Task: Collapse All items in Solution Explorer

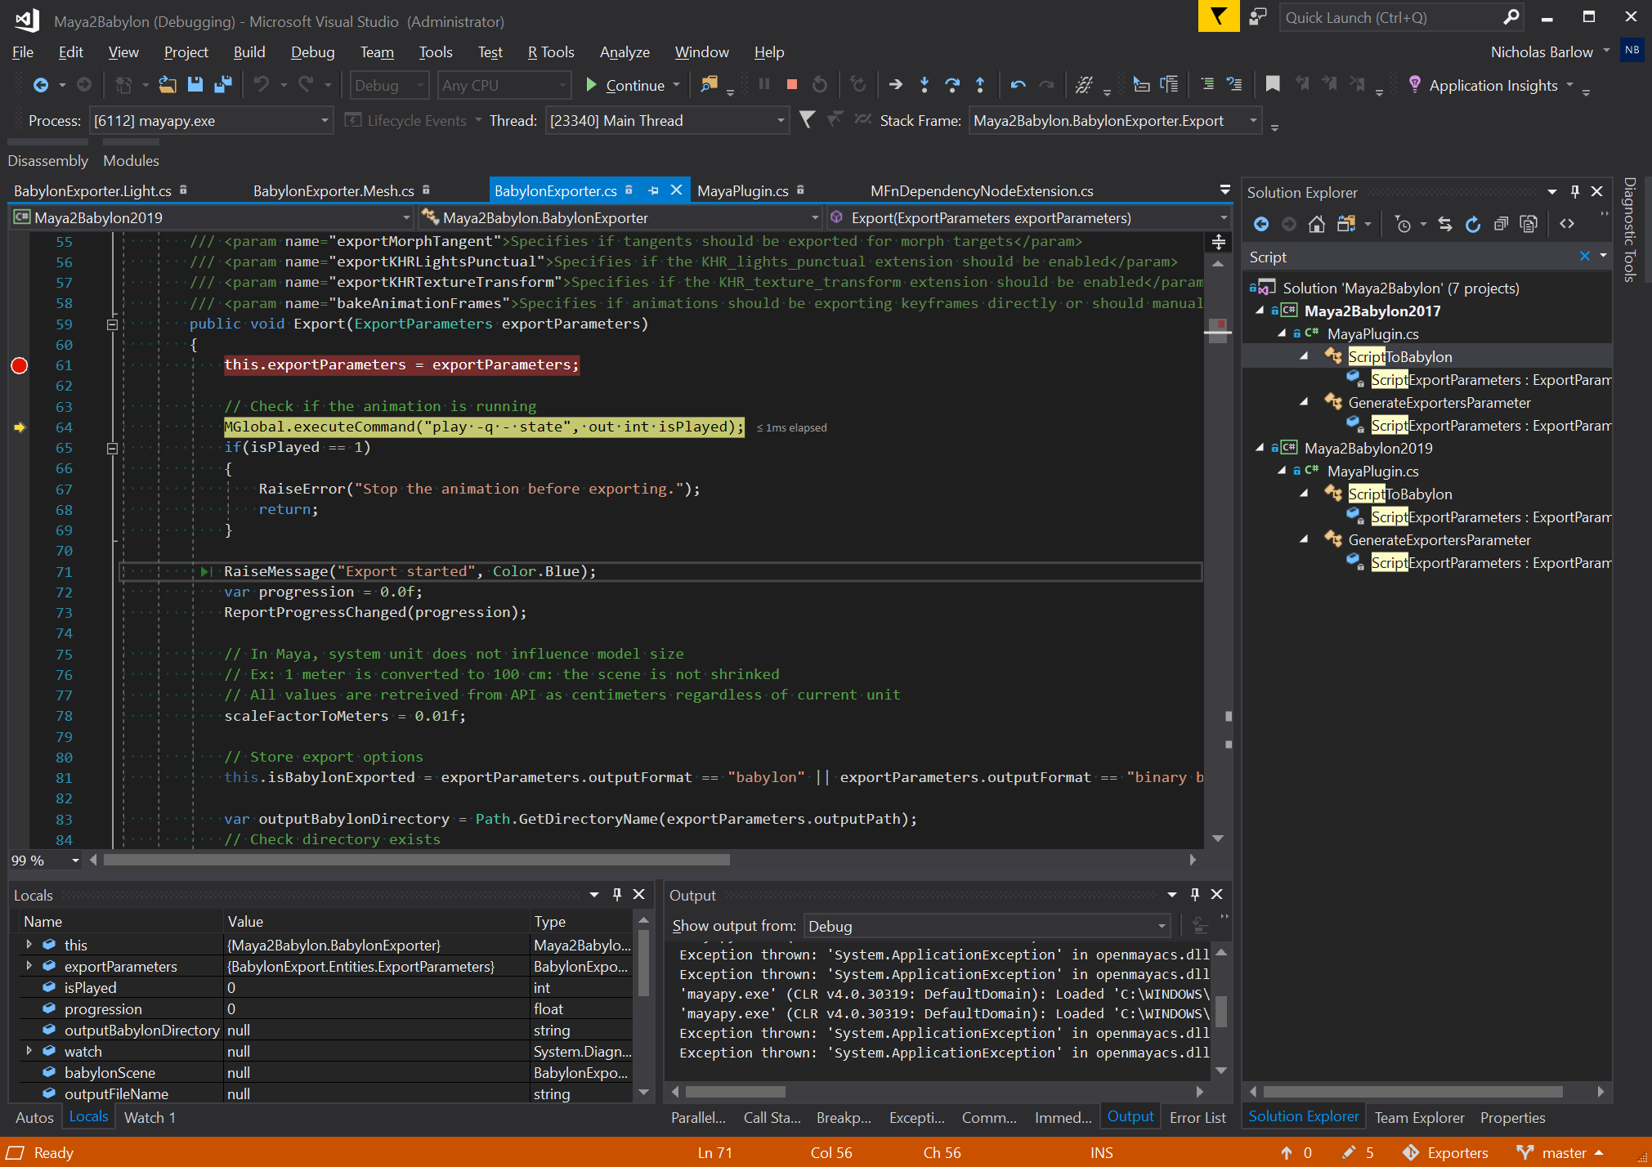Action: click(1501, 223)
